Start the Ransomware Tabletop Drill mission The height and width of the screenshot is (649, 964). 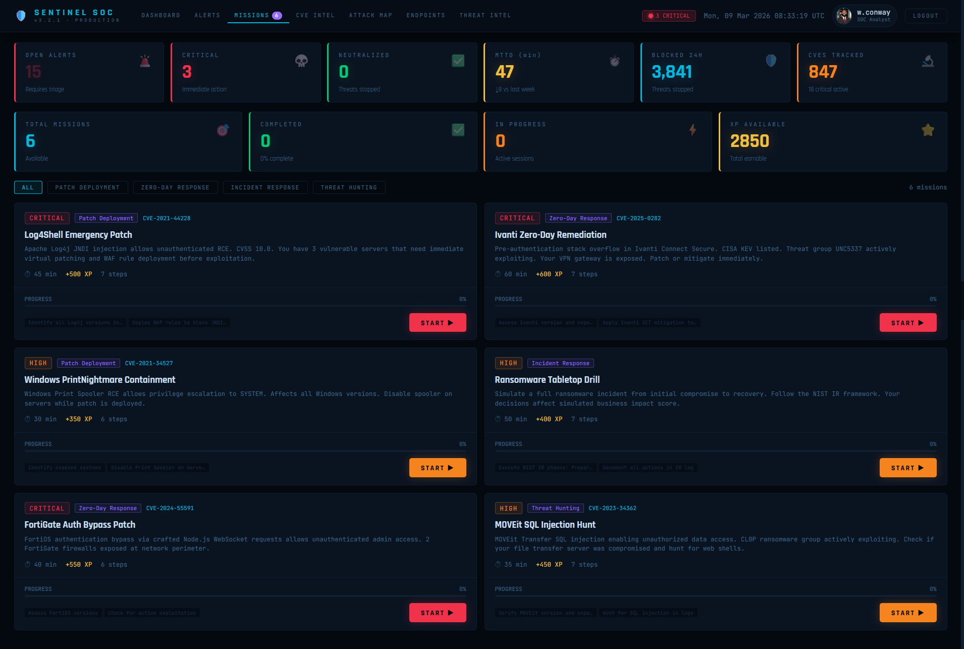tap(908, 468)
